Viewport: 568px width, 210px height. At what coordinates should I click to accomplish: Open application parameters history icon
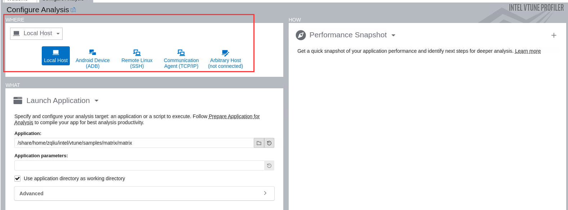(269, 165)
